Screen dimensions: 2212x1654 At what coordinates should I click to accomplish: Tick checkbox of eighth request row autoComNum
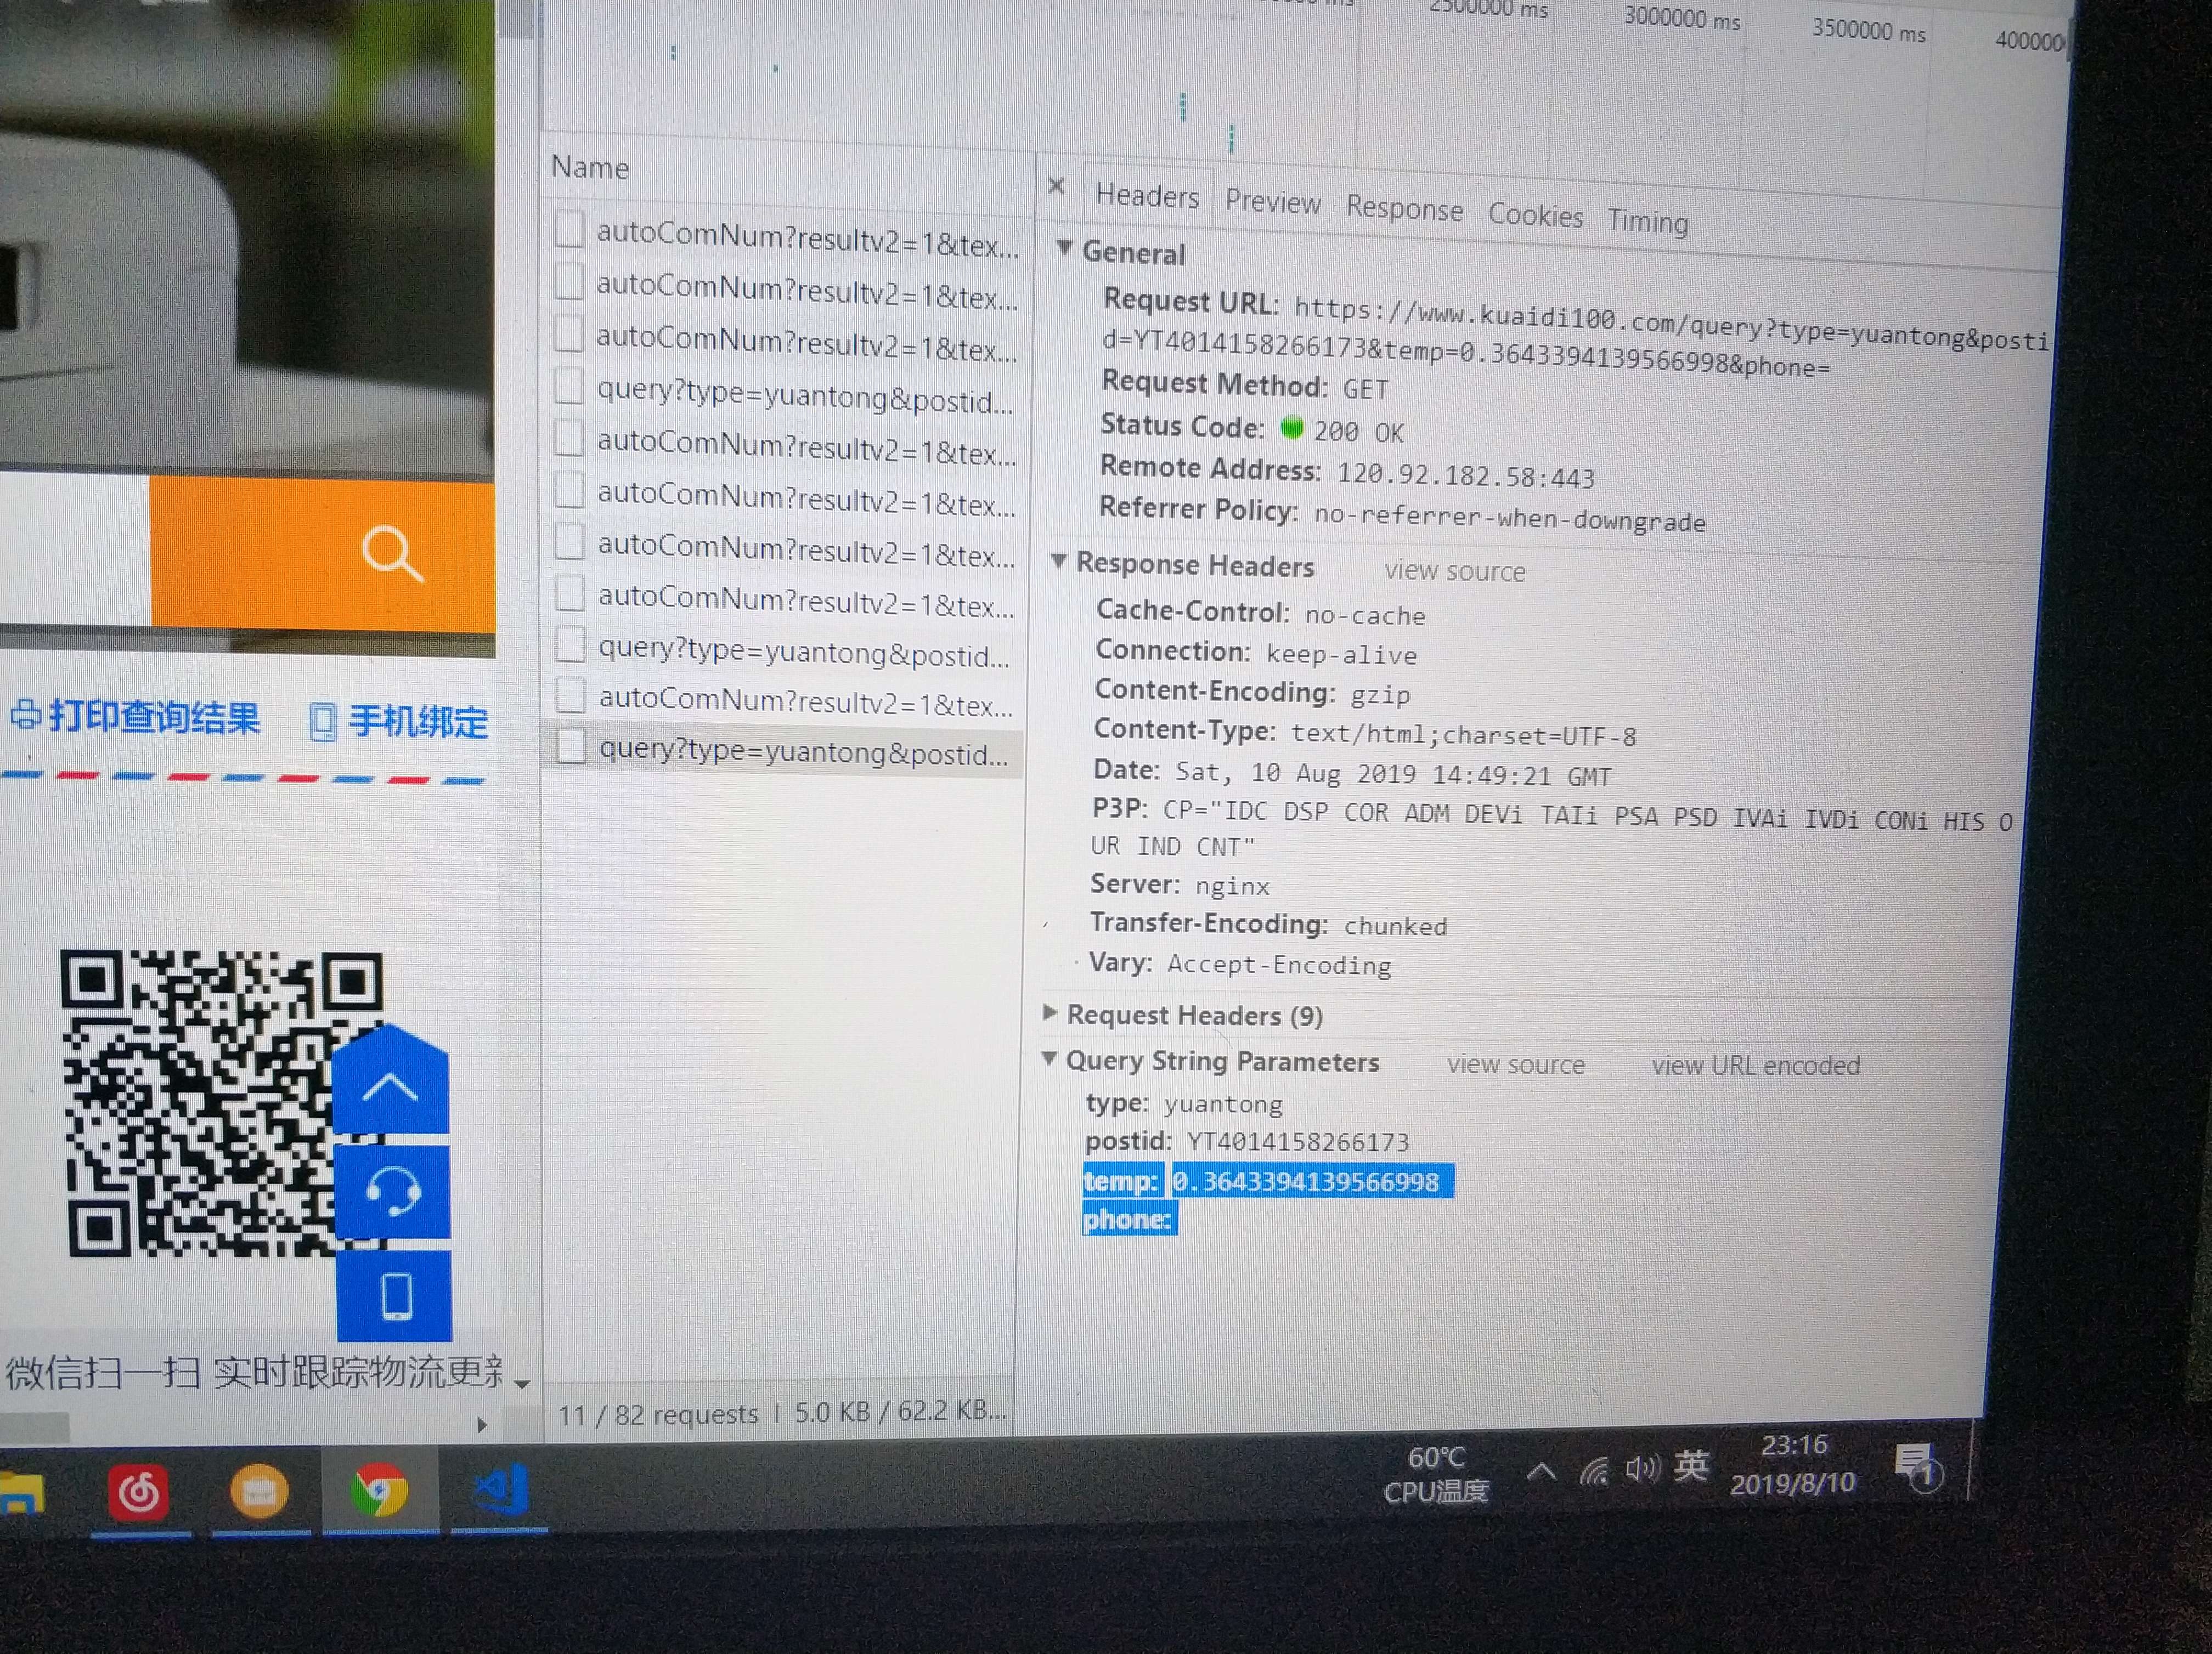click(570, 593)
